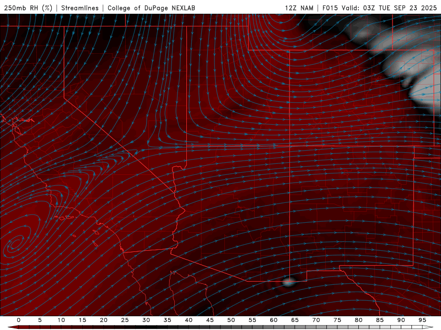Click the "Valid: 03Z TUE SEP 23 2025" text
Image resolution: width=441 pixels, height=330 pixels.
[x=389, y=8]
